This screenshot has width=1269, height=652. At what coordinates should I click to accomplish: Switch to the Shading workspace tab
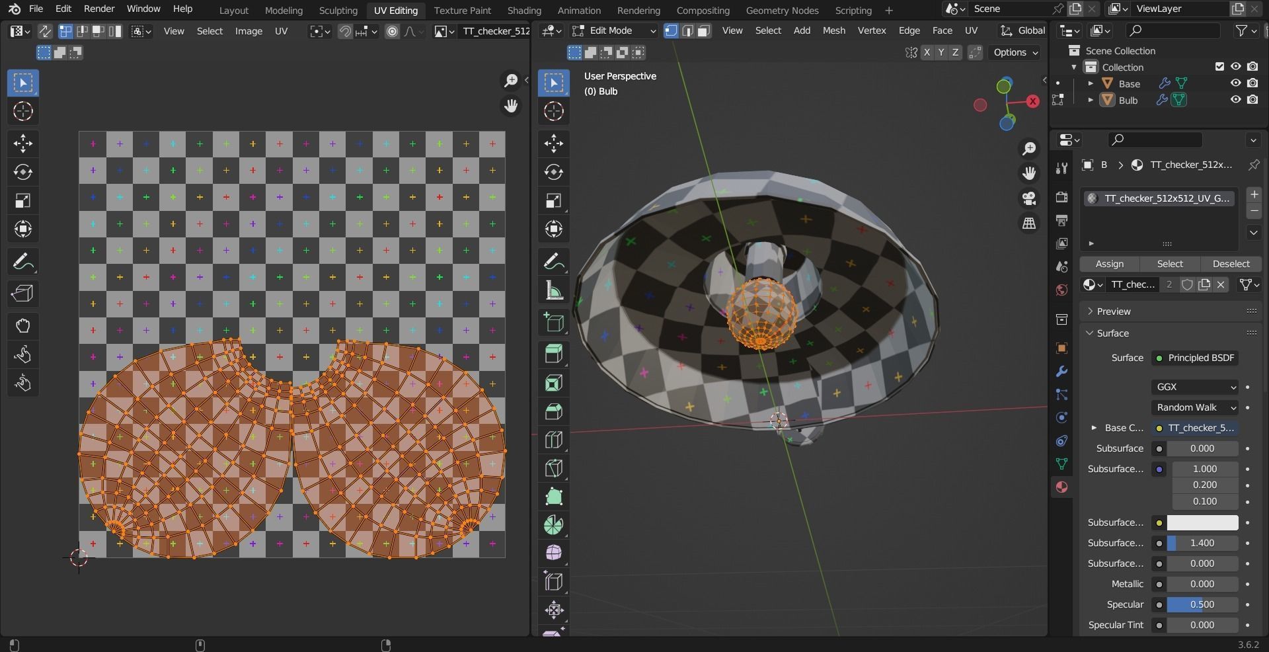(524, 10)
